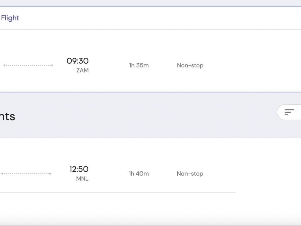Click the dotted route line before 12:50
The image size is (301, 226).
coord(26,174)
